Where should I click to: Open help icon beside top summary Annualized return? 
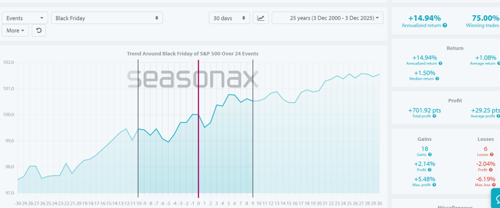(445, 26)
